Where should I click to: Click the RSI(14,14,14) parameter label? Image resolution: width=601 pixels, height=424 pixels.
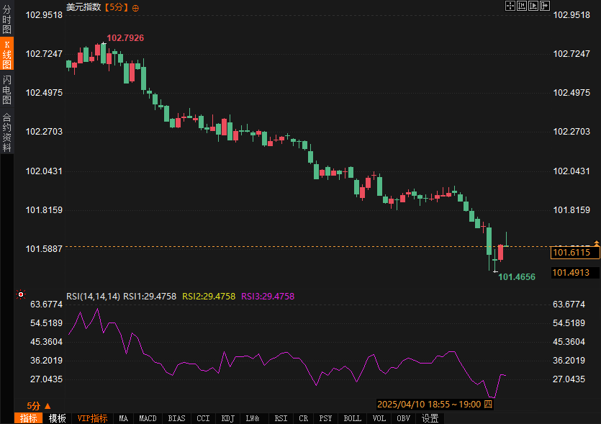tap(93, 296)
